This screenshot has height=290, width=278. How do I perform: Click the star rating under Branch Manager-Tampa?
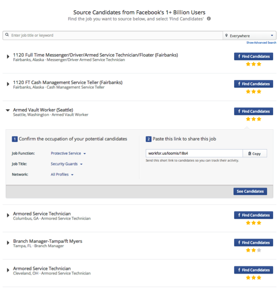[253, 250]
